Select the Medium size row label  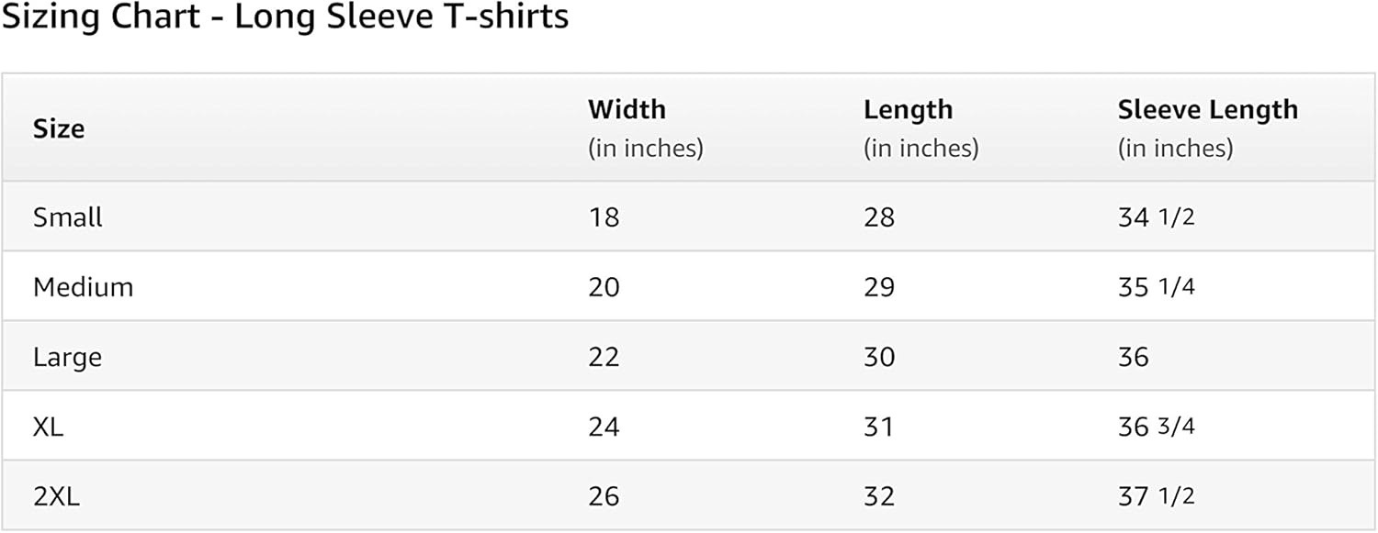coord(83,287)
